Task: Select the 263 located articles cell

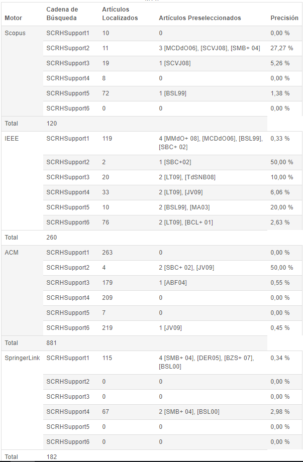Action: (x=108, y=253)
